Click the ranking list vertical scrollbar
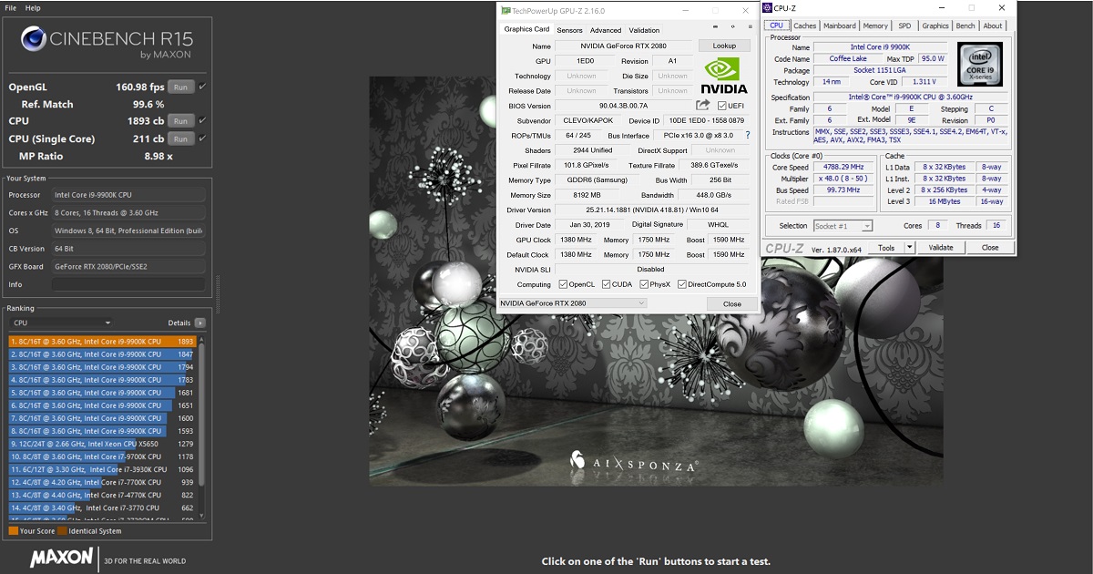Screen dimensions: 1093x574 (x=202, y=410)
